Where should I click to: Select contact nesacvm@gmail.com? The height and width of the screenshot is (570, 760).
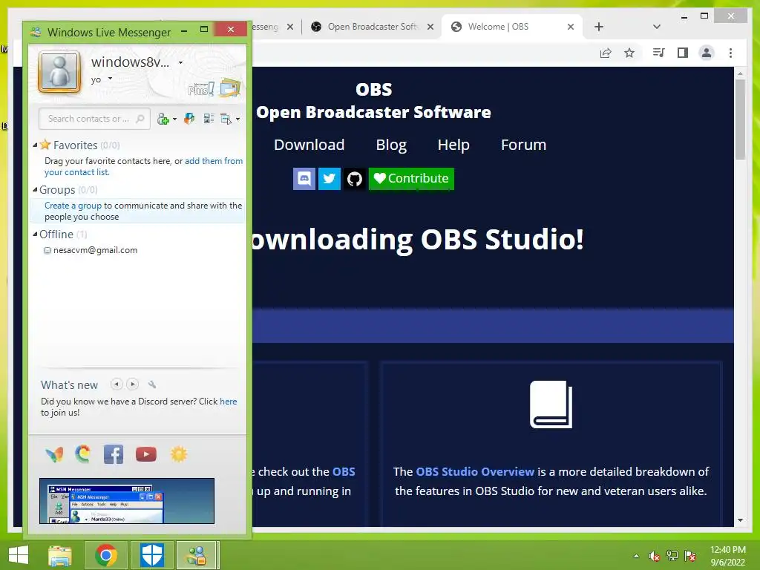pos(95,250)
